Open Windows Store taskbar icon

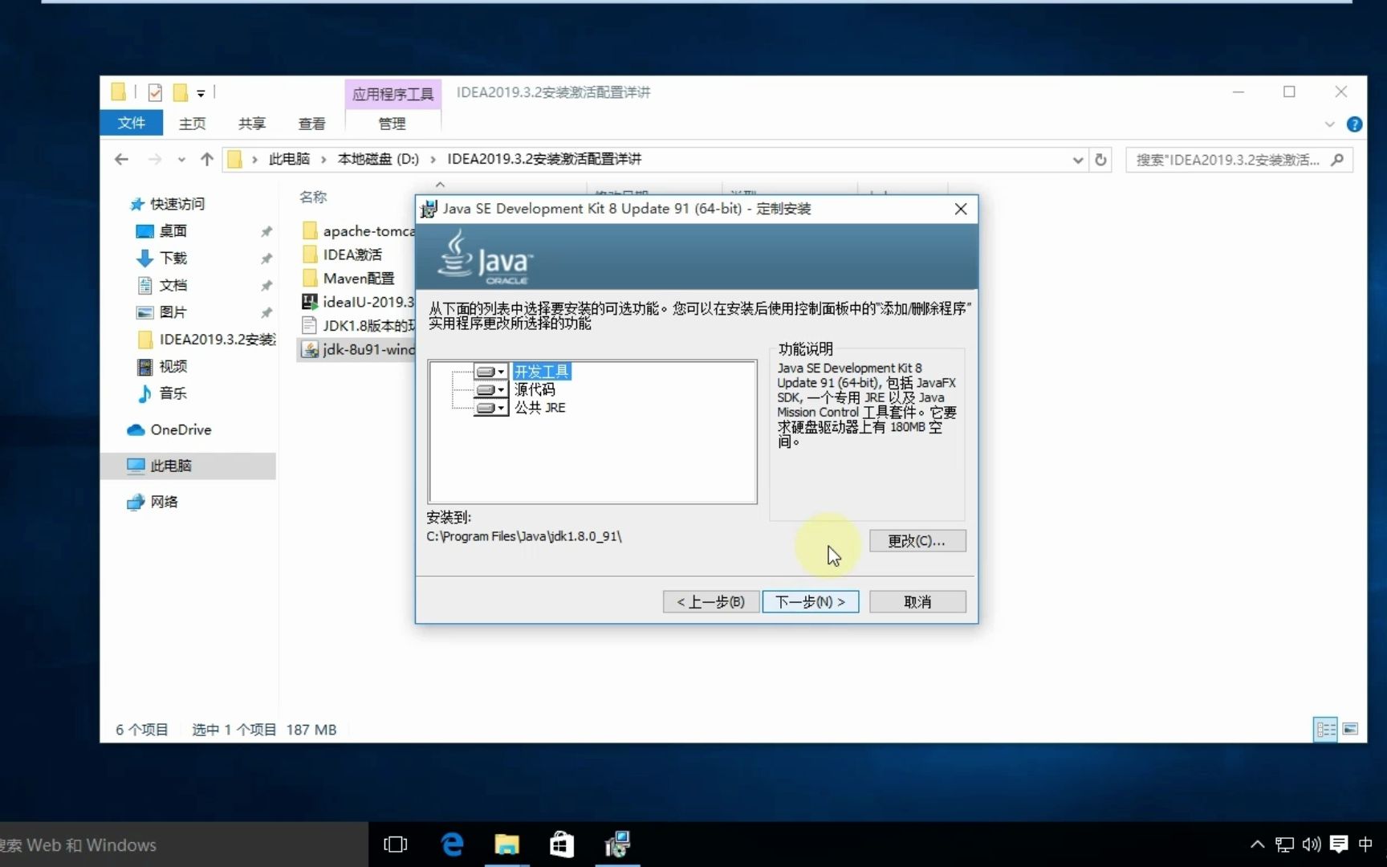coord(561,845)
